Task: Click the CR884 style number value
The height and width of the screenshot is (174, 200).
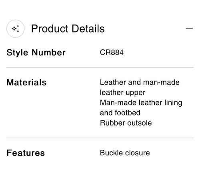Action: [112, 53]
